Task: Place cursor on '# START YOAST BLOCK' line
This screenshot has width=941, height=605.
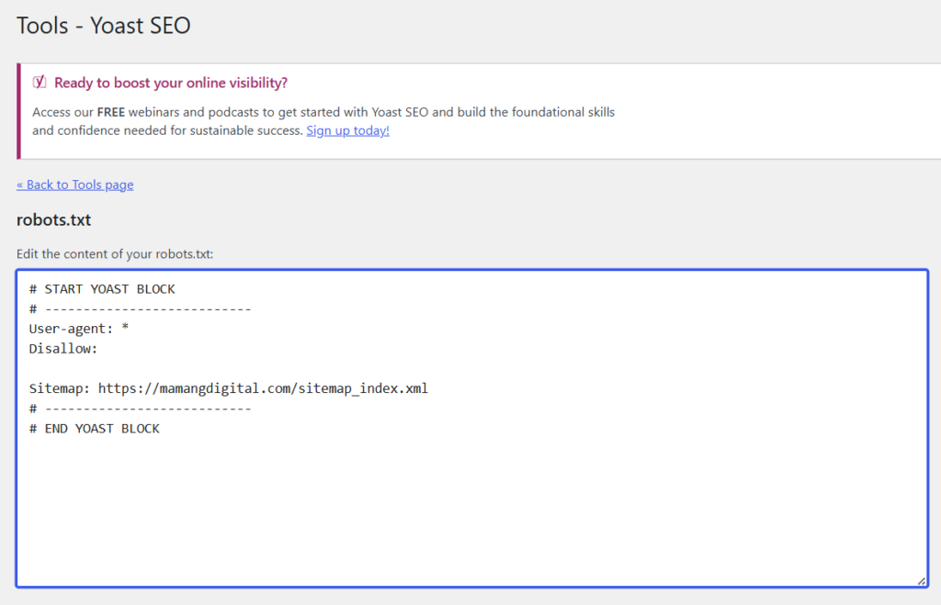Action: tap(102, 289)
